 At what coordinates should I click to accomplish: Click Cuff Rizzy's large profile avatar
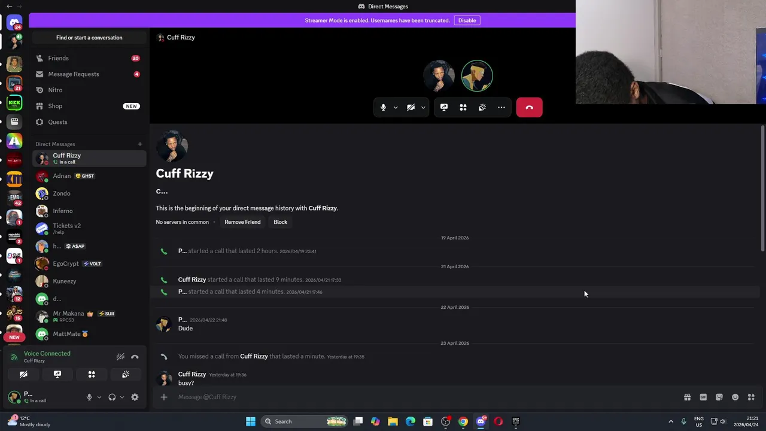click(172, 147)
